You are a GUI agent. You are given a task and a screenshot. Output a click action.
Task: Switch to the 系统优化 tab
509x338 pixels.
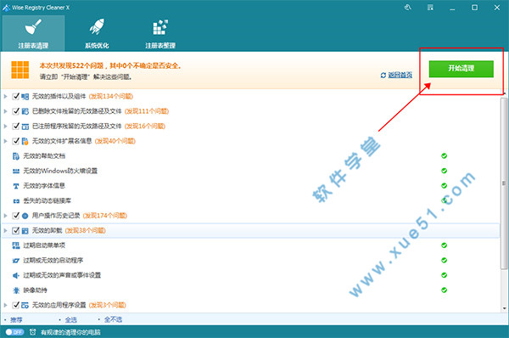click(x=97, y=33)
